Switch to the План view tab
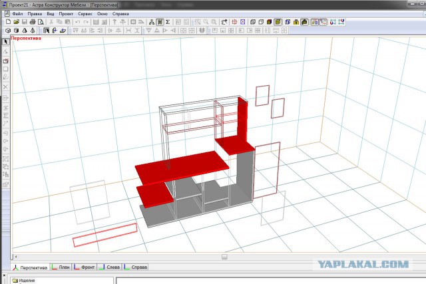The image size is (426, 284). [61, 267]
